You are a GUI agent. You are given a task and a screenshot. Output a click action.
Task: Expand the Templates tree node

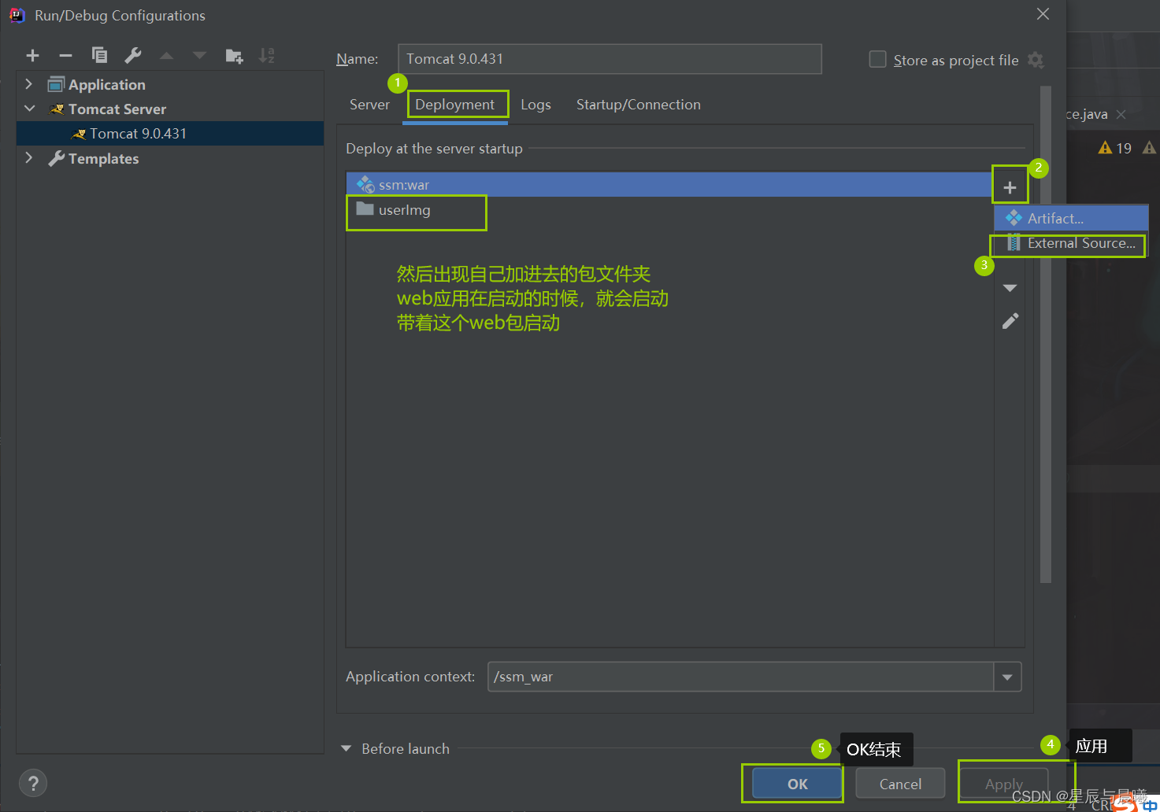point(29,158)
